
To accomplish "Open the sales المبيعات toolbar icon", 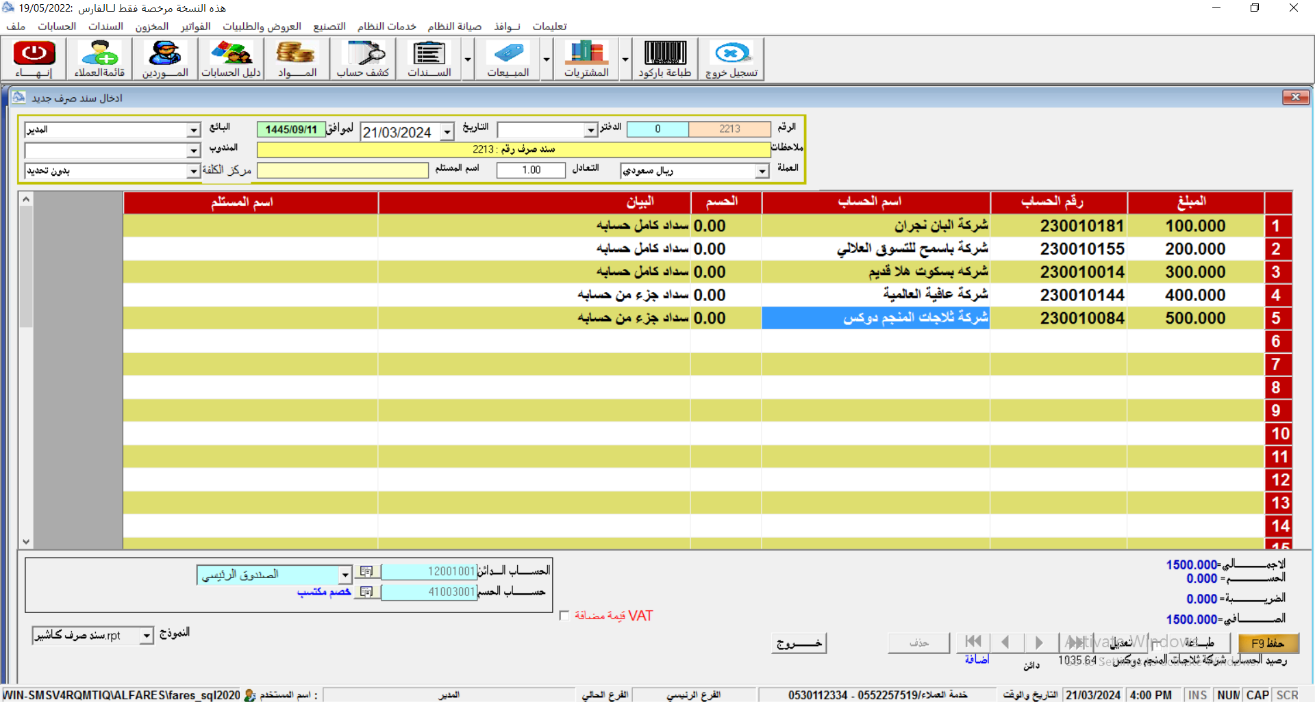I will click(508, 59).
